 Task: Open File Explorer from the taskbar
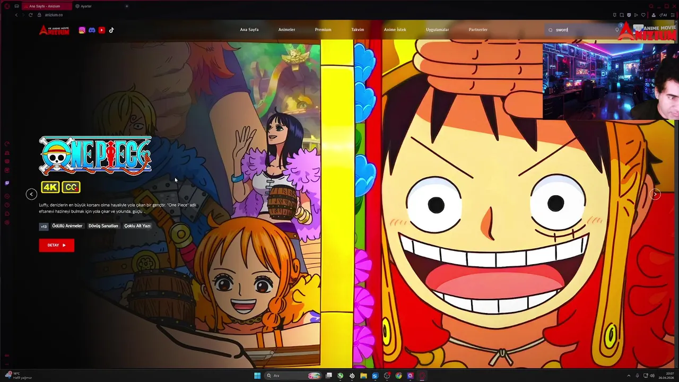coord(363,376)
